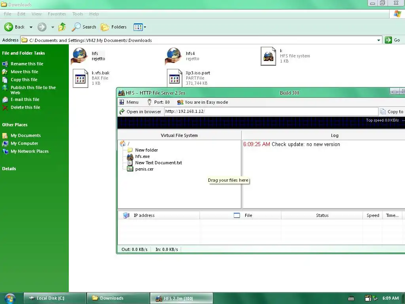Click the HFS window title bar icon
Screen dimensions: 405x304
[121, 93]
